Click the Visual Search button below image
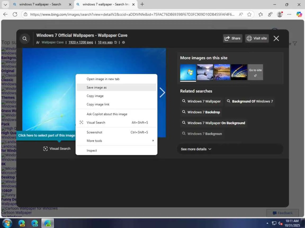Viewport: 305px width, 228px height. [x=57, y=149]
